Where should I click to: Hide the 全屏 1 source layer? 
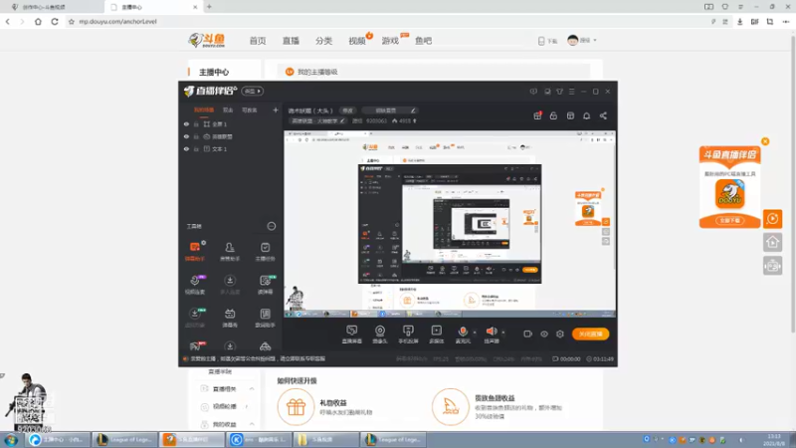[x=186, y=123]
